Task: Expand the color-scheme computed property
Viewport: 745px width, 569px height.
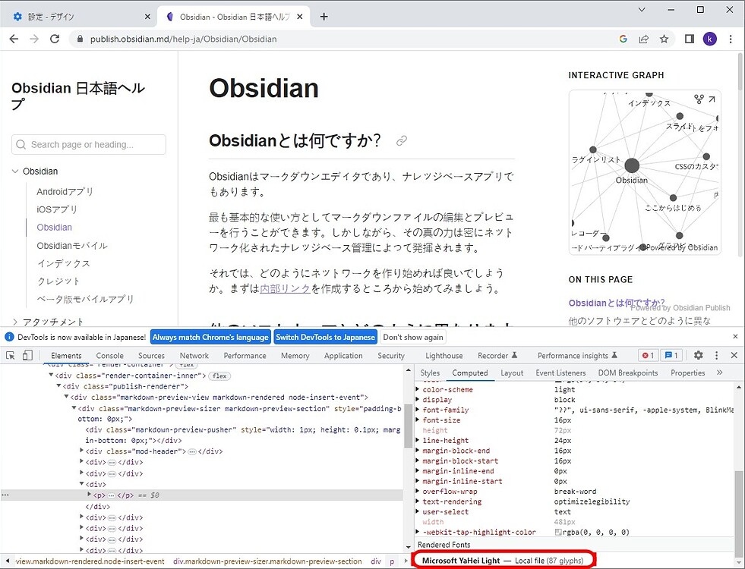Action: tap(418, 389)
